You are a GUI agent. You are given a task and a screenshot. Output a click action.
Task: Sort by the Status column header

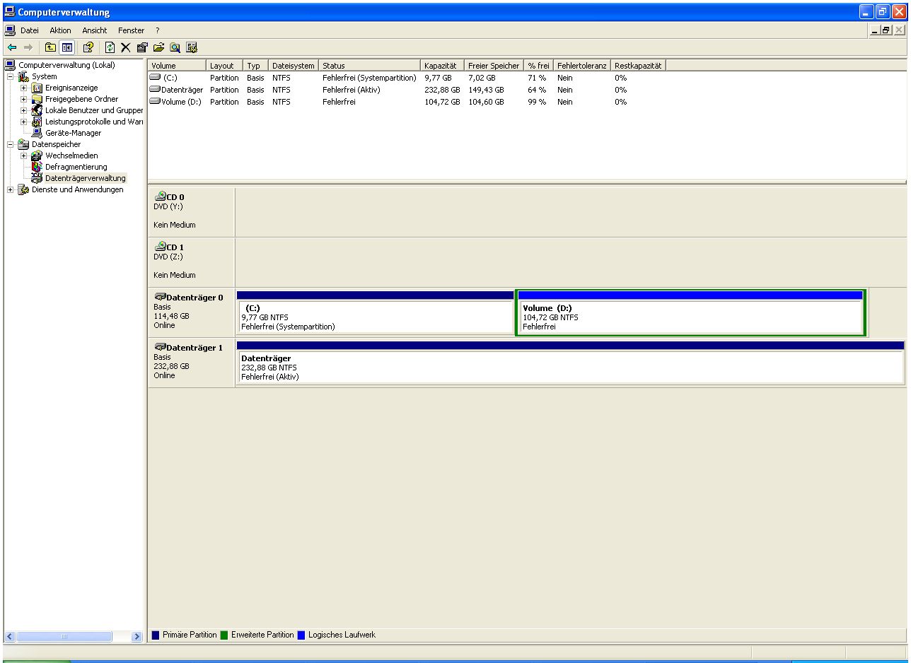pyautogui.click(x=369, y=66)
